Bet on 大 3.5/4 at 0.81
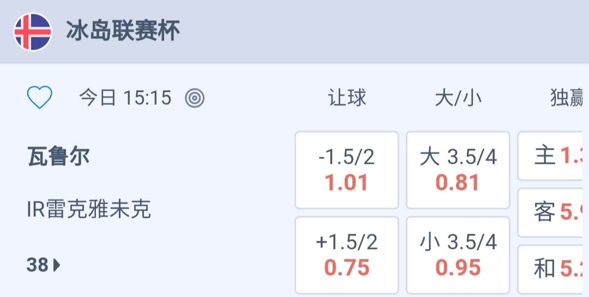Image resolution: width=589 pixels, height=297 pixels. pyautogui.click(x=458, y=170)
